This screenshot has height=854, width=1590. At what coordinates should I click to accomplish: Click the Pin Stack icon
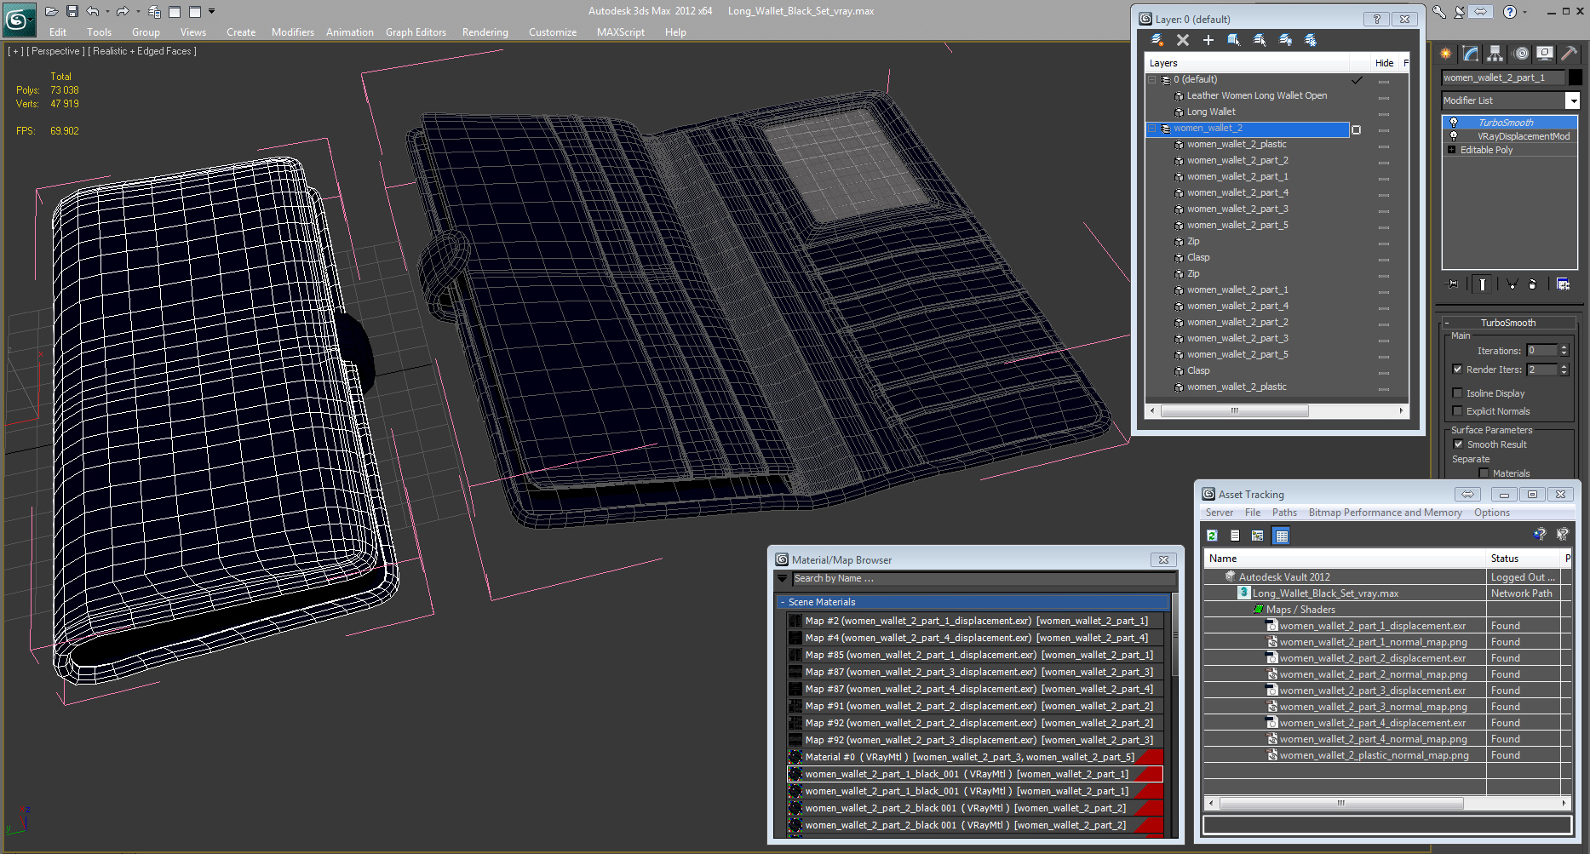coord(1453,284)
